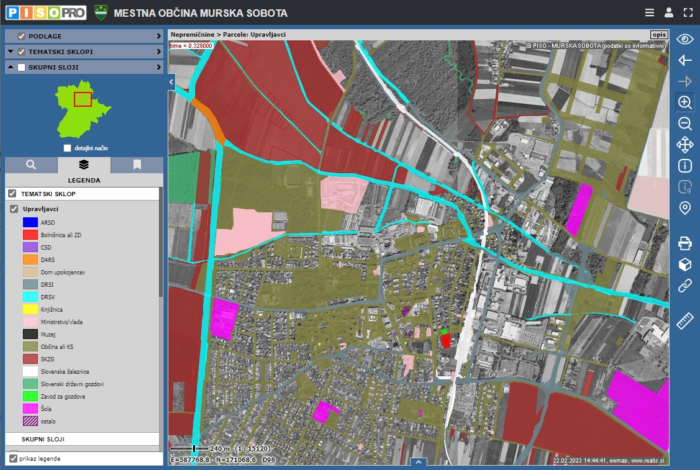Screen dimensions: 700x470
Task: Open the bookmarks tab
Action: [137, 165]
